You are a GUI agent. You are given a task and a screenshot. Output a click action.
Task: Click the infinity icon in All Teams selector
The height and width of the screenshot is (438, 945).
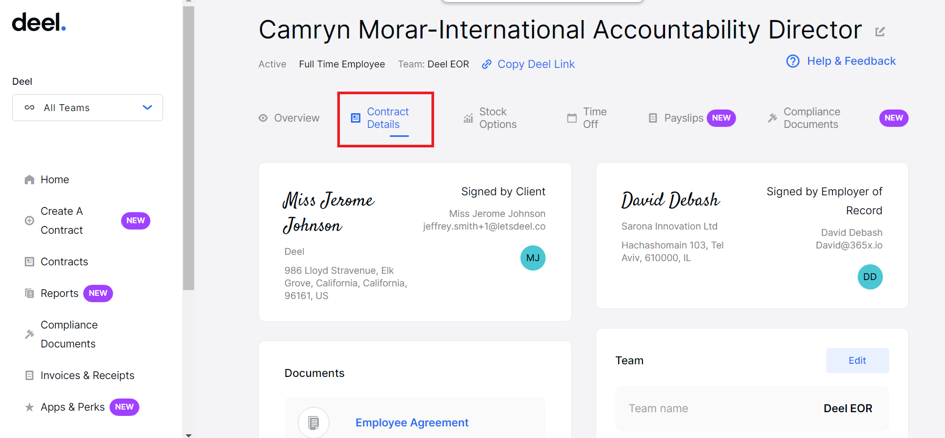point(29,107)
